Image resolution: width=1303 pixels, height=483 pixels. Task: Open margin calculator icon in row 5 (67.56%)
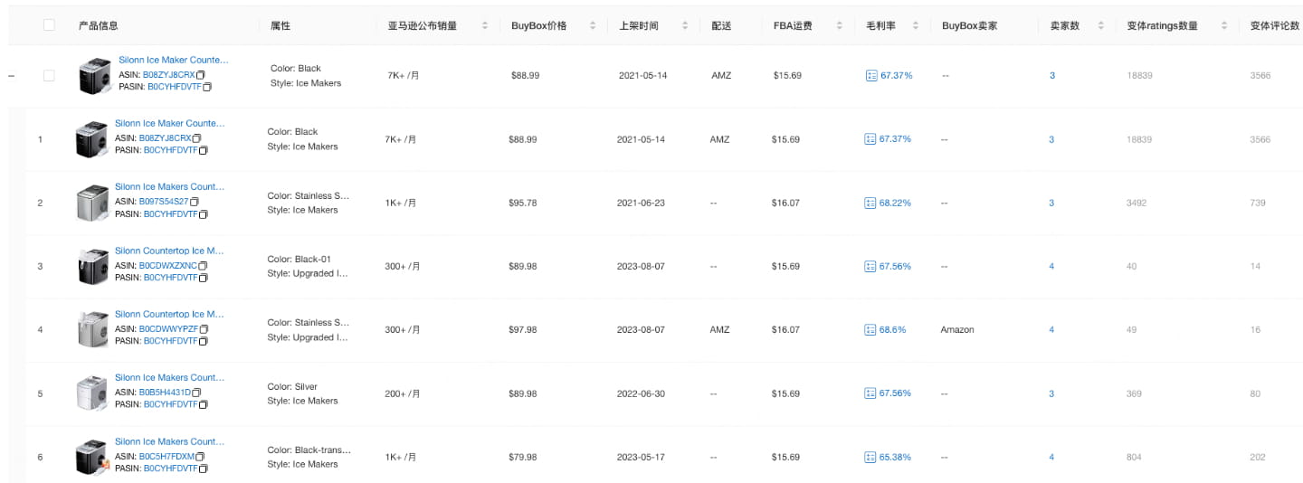[870, 393]
